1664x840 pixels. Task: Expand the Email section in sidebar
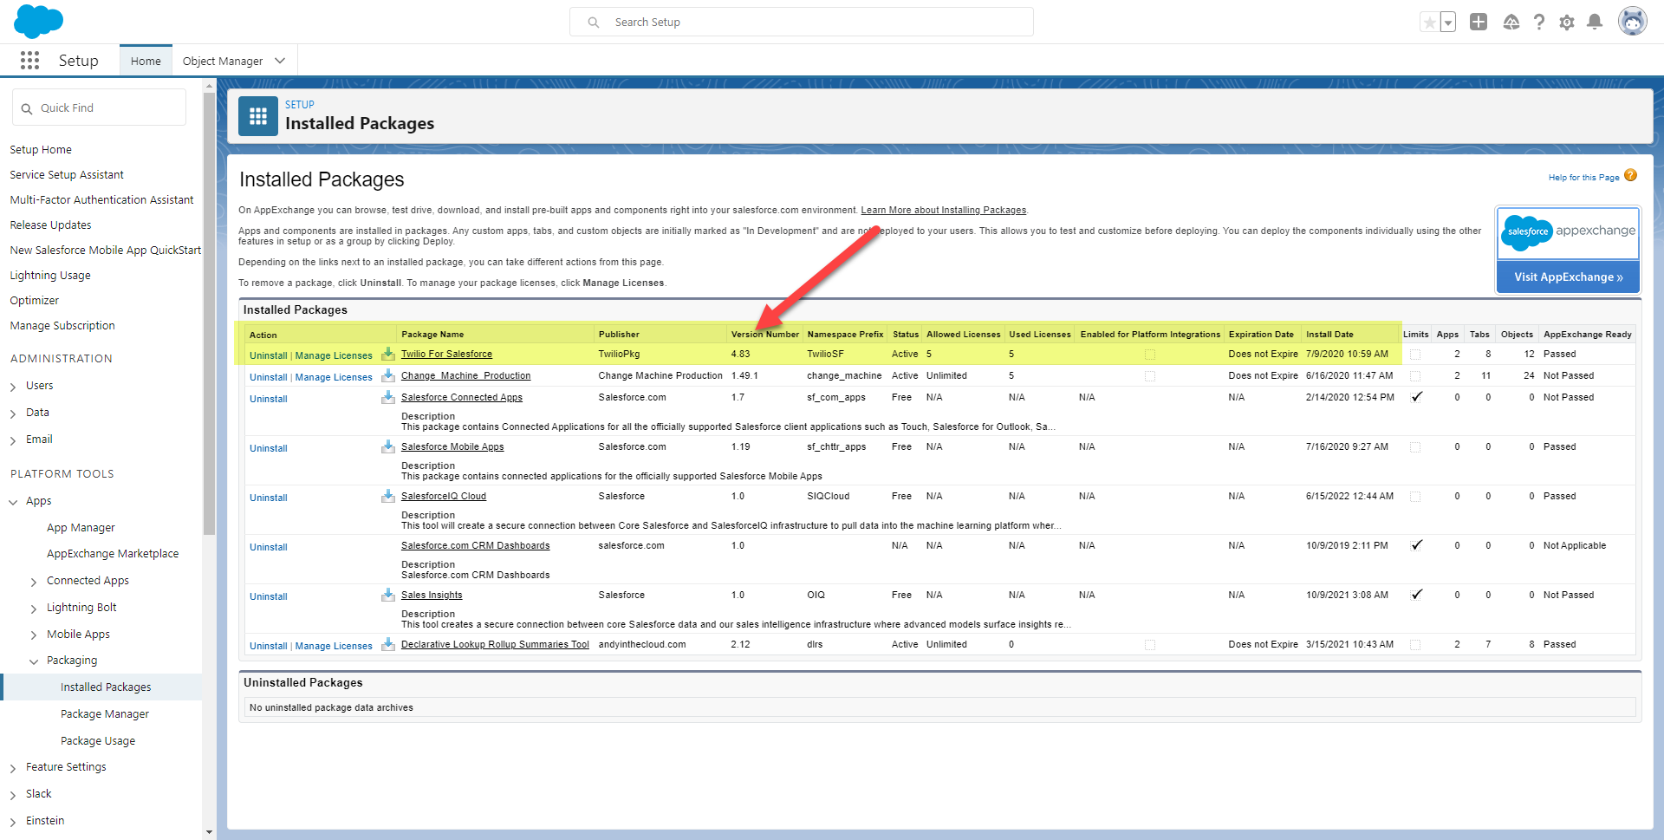pyautogui.click(x=13, y=440)
